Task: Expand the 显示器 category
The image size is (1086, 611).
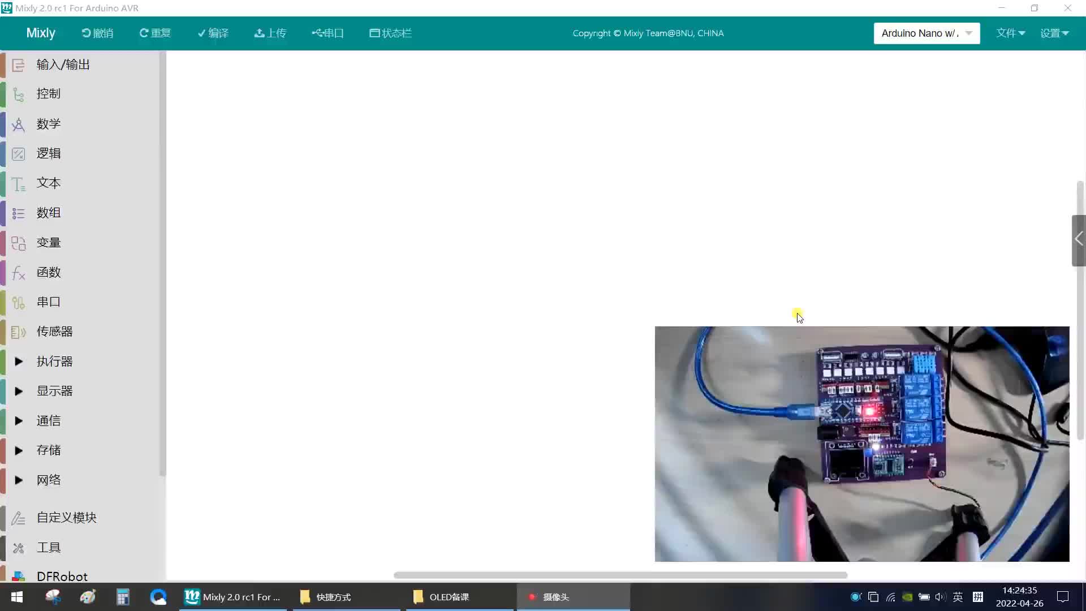Action: (19, 391)
